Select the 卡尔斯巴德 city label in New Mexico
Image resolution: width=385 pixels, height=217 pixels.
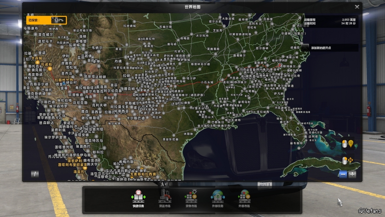136,118
